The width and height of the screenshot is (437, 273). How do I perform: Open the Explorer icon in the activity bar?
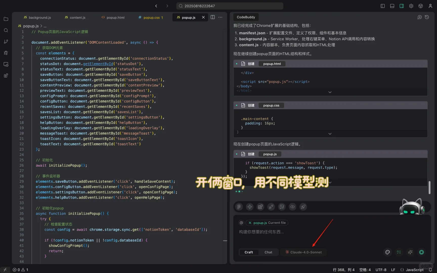pos(6,19)
